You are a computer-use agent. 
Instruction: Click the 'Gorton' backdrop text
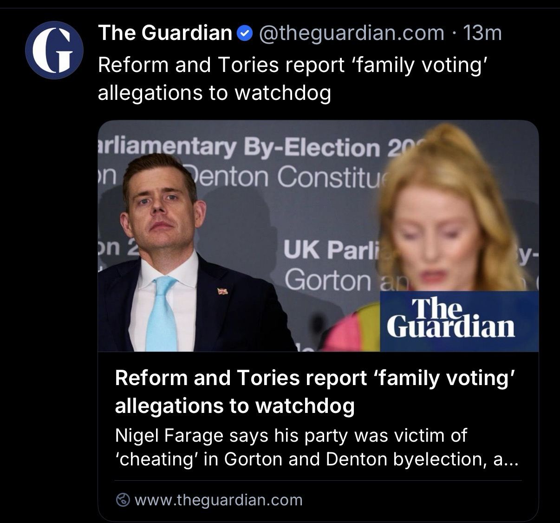coord(327,280)
